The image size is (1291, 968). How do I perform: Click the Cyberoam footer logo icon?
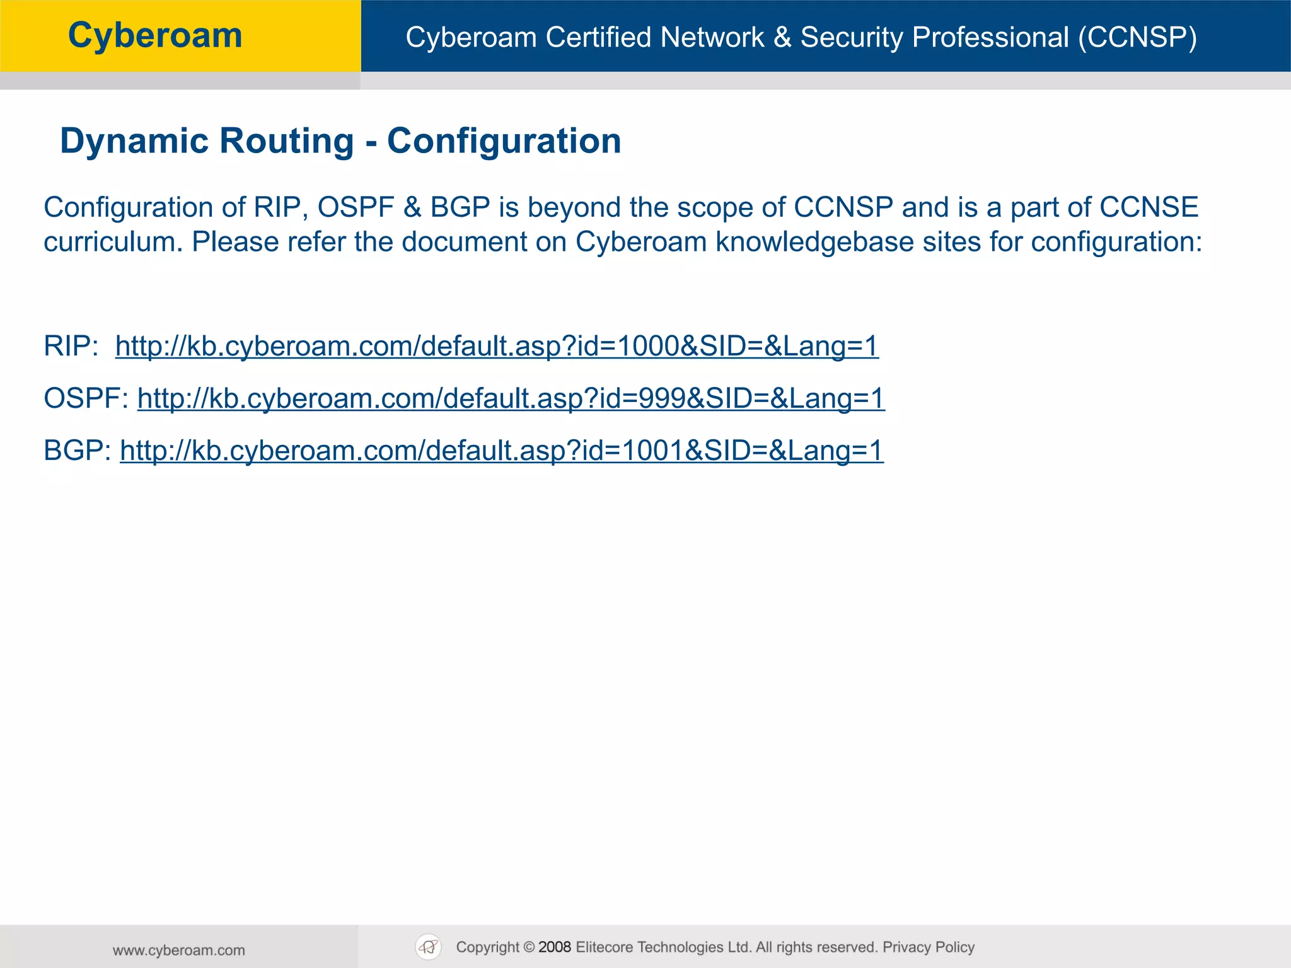point(429,947)
